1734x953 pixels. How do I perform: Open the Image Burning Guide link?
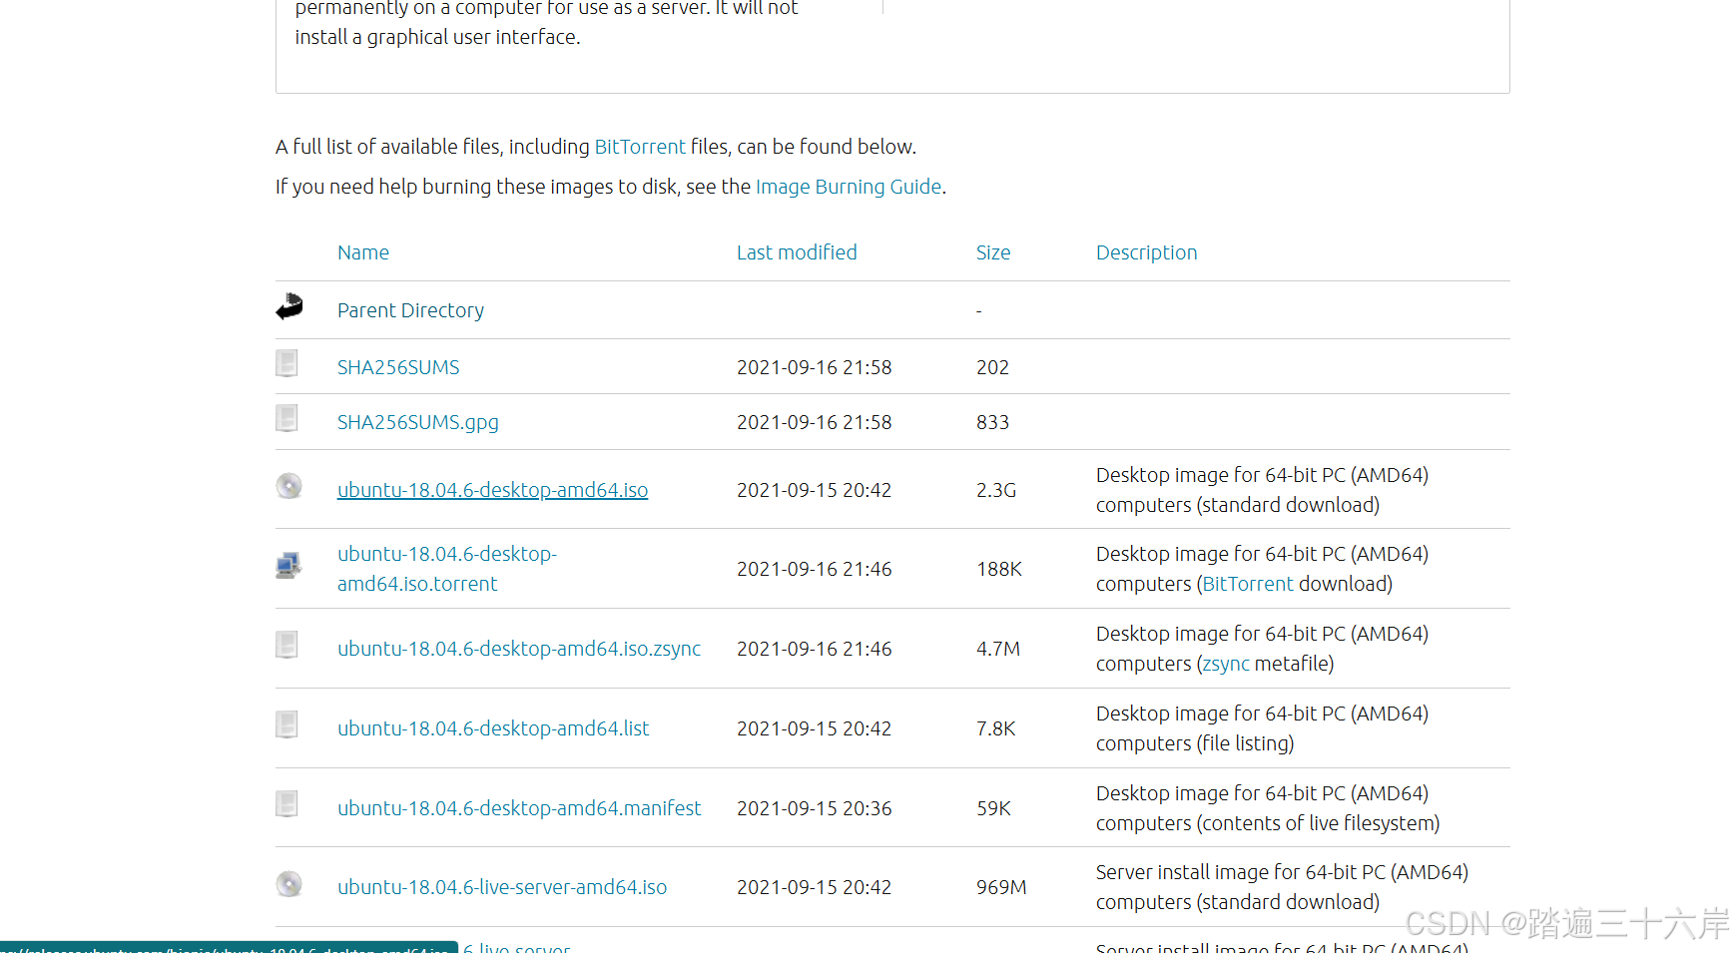(x=849, y=187)
